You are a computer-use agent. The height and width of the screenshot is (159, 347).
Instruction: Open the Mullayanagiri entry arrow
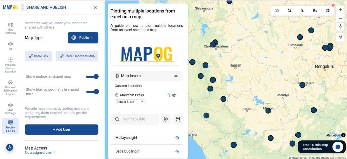tap(177, 138)
